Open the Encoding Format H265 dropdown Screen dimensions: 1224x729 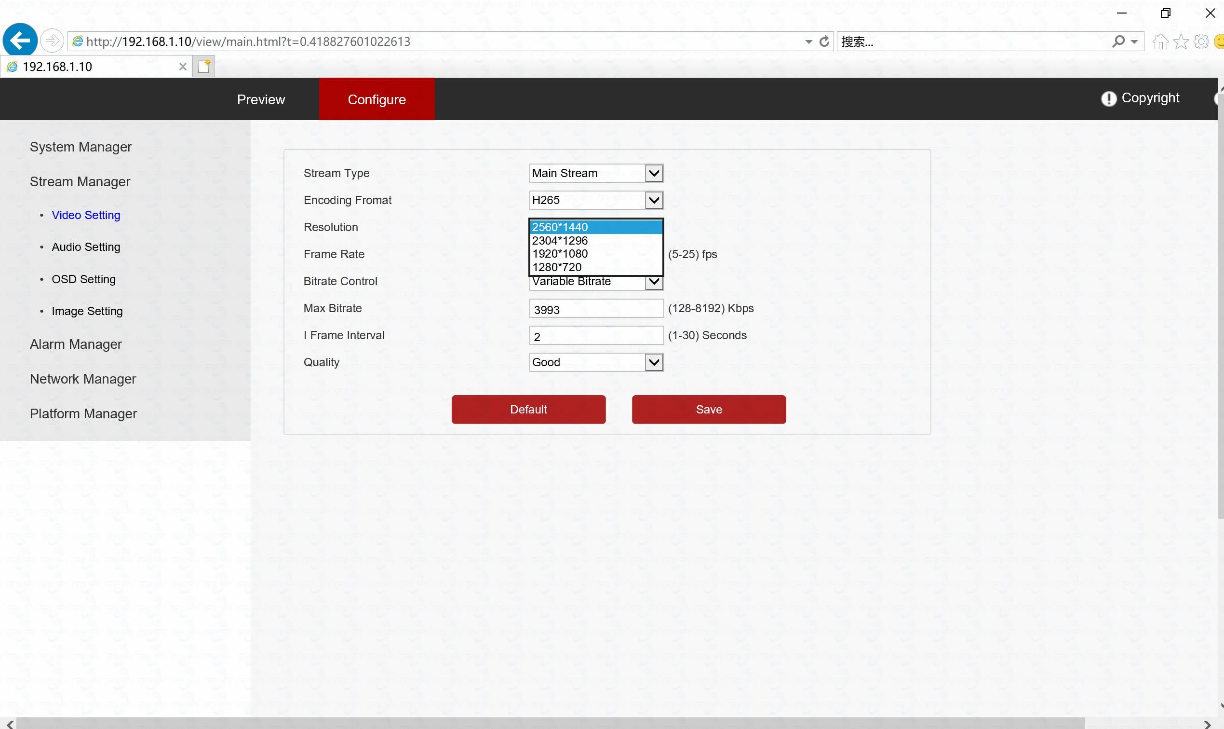coord(596,200)
